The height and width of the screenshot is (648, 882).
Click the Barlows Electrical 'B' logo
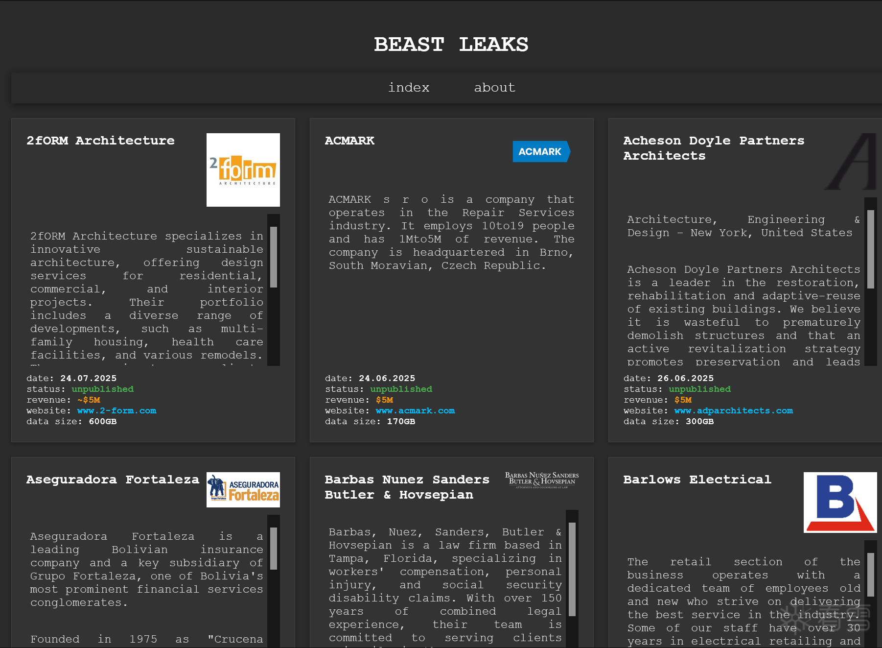click(840, 503)
